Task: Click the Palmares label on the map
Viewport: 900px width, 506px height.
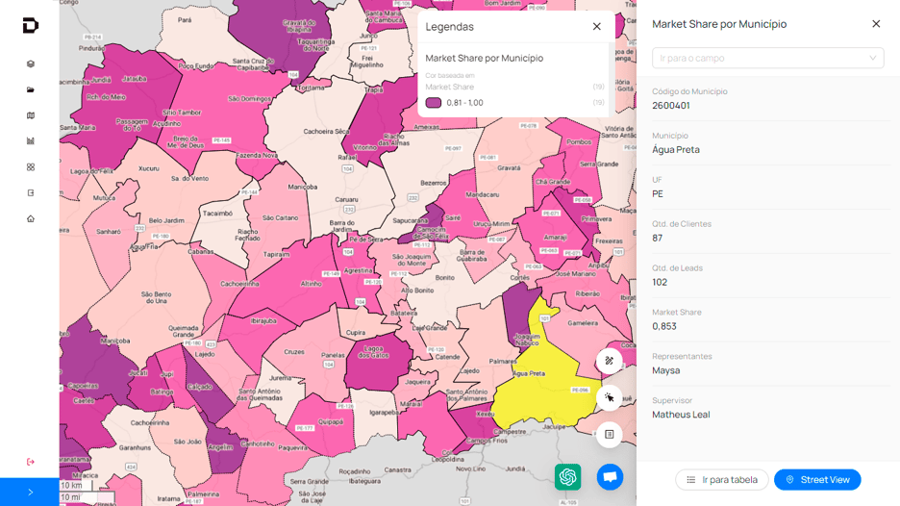Action: (503, 362)
